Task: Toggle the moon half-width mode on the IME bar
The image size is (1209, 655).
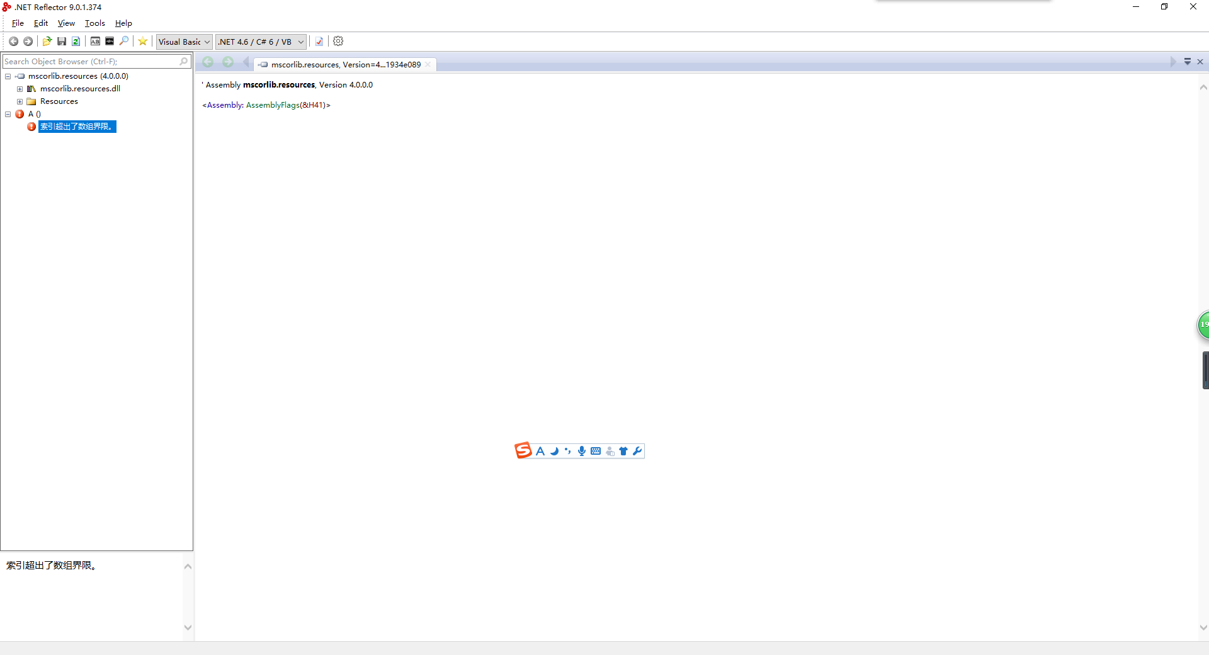Action: click(x=554, y=451)
